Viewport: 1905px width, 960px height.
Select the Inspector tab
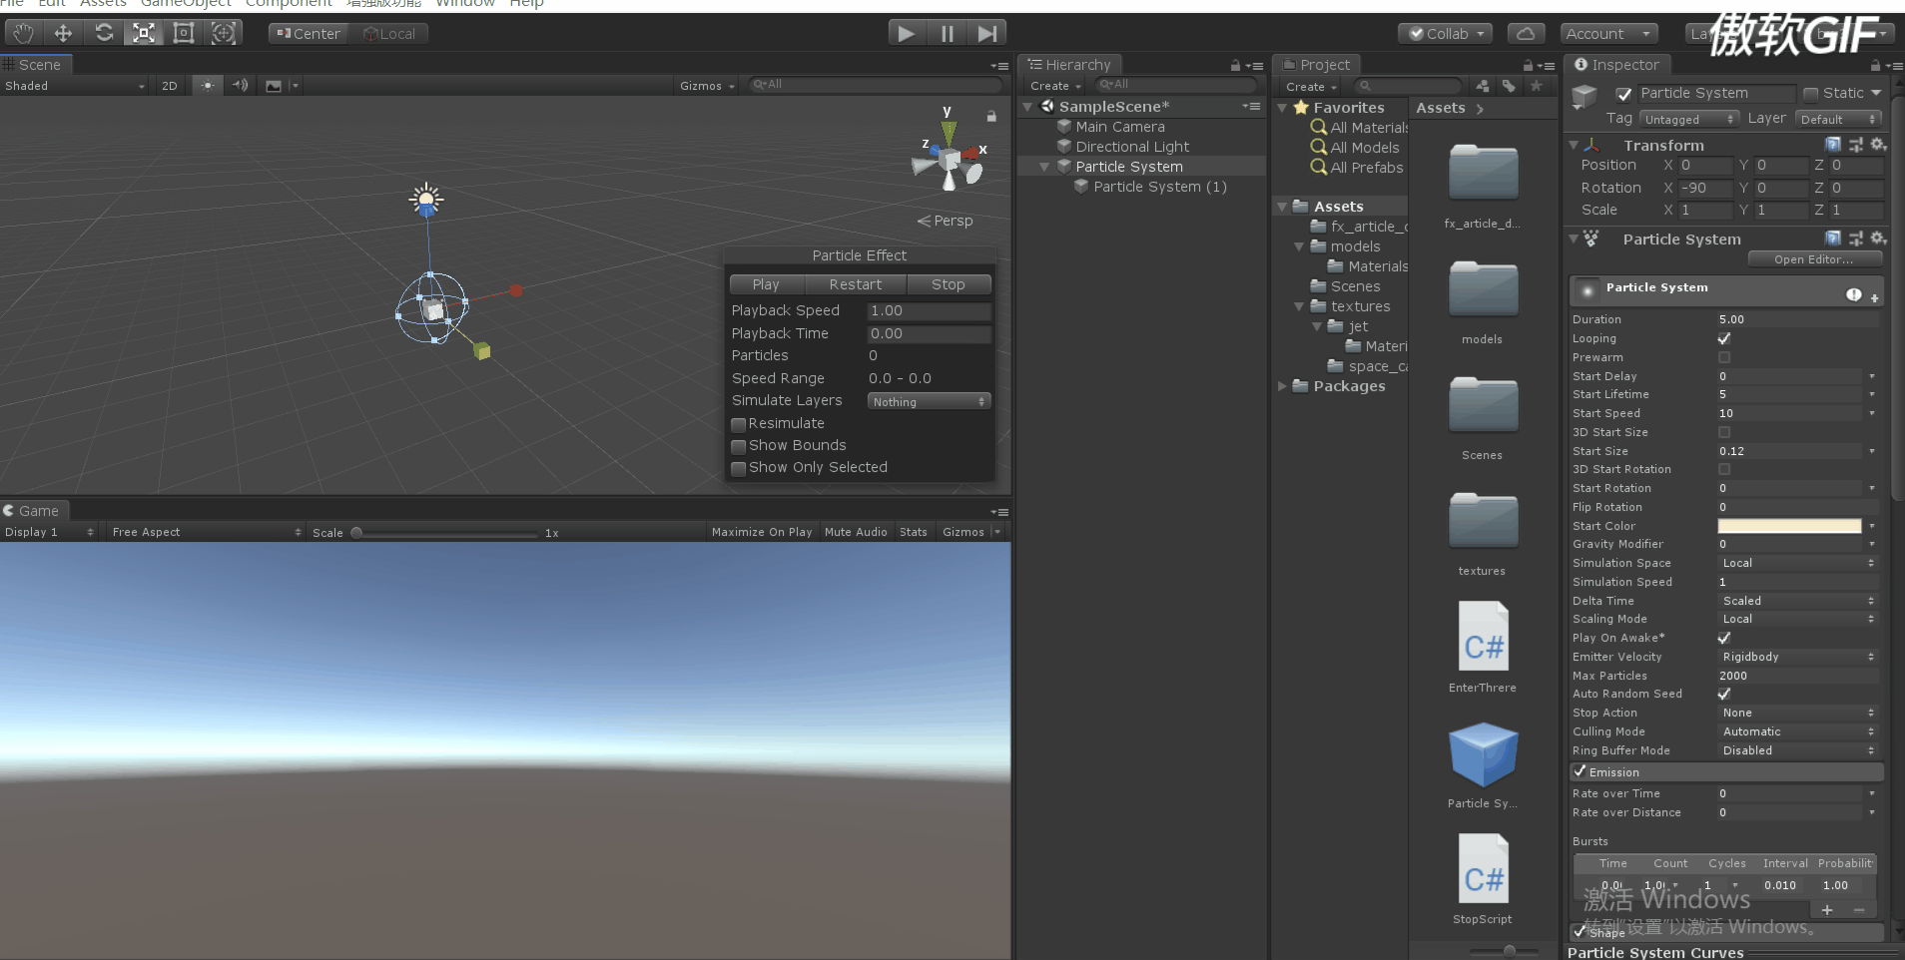(x=1617, y=65)
